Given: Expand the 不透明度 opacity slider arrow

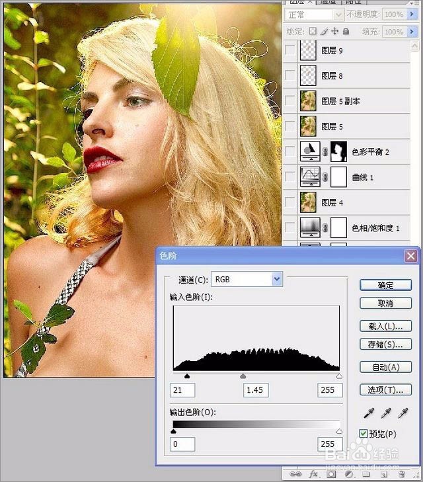Looking at the screenshot, I should coord(412,14).
